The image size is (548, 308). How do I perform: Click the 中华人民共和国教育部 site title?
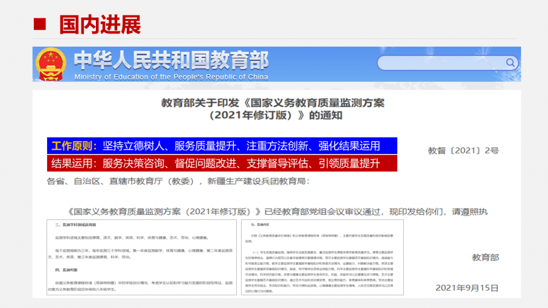pos(171,60)
